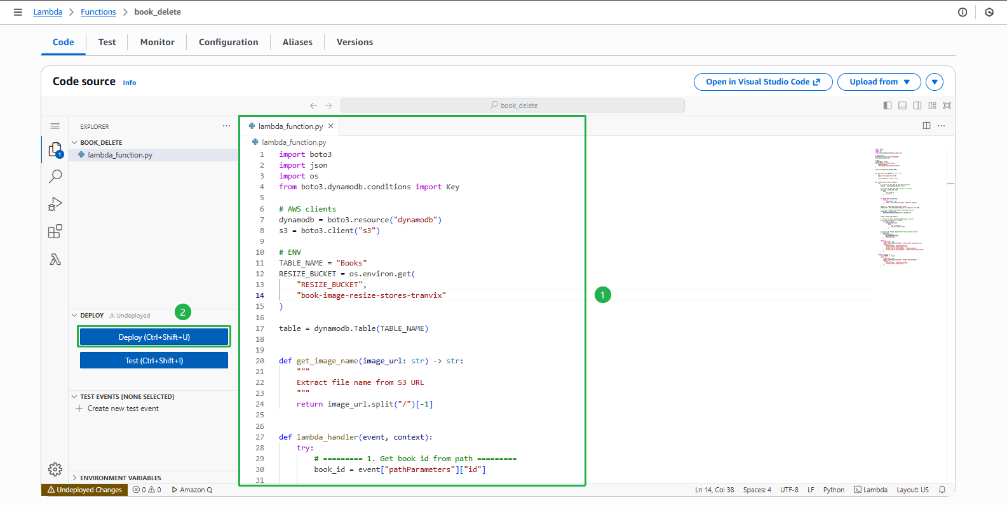Open the hamburger navigation menu
The width and height of the screenshot is (1007, 505).
pos(18,12)
